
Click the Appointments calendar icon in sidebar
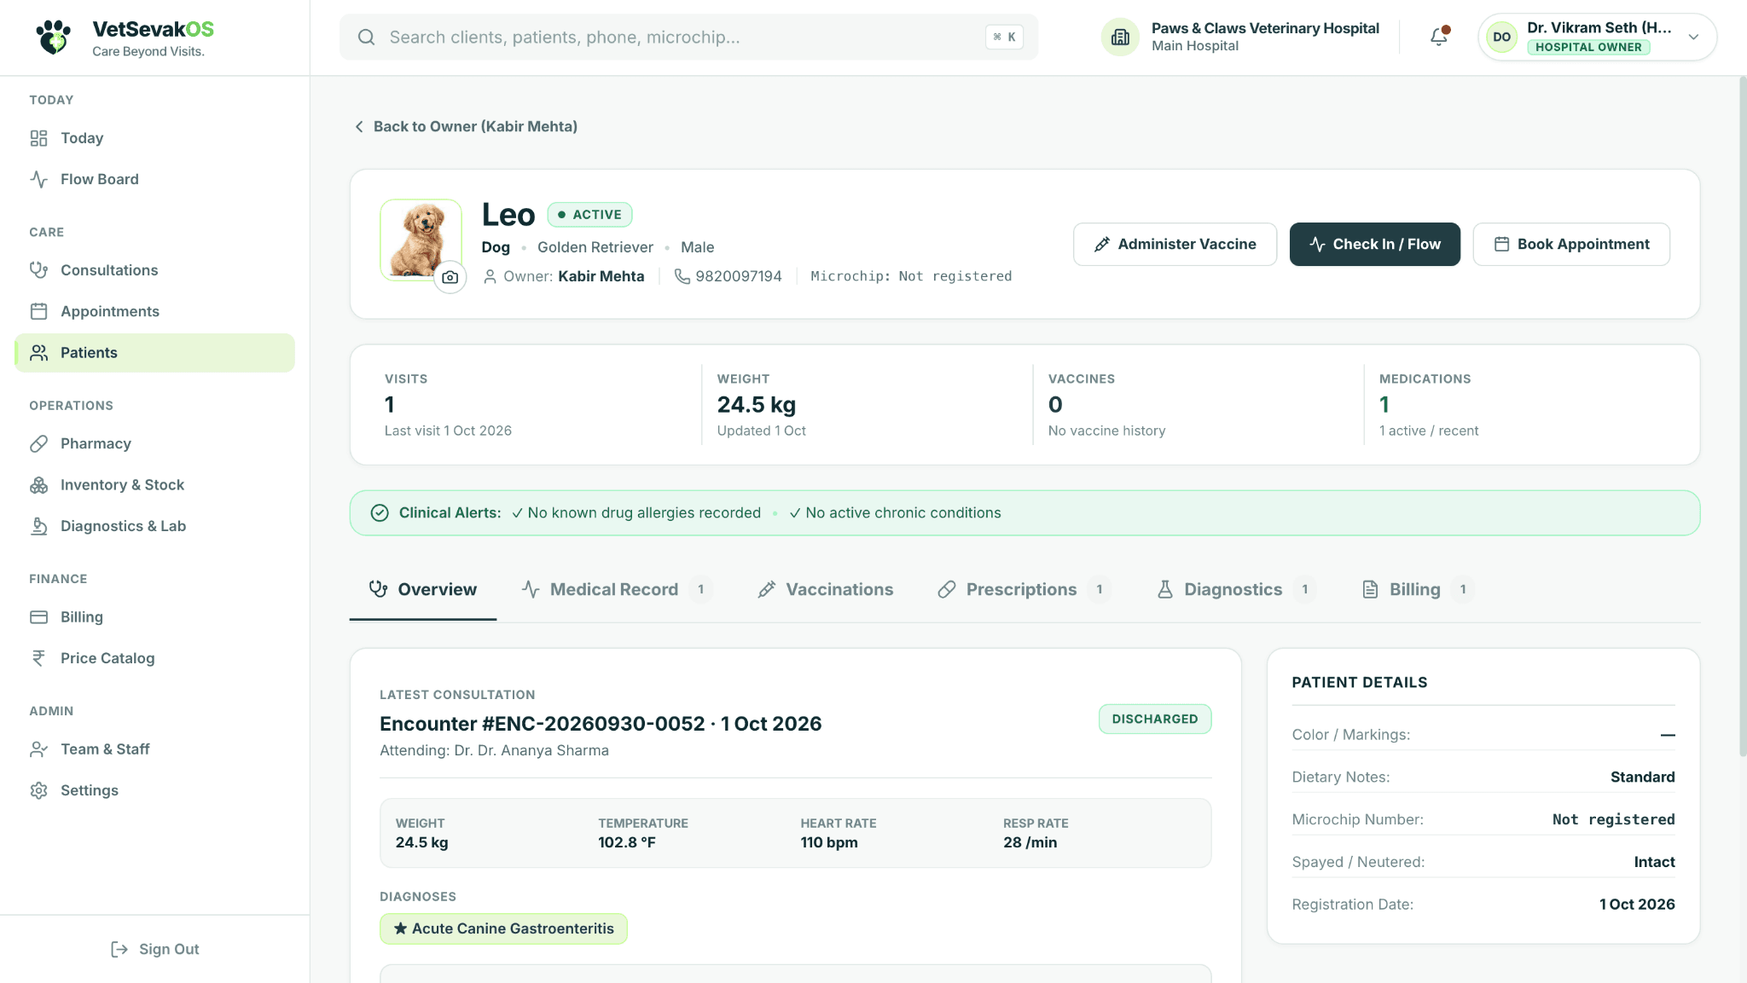pyautogui.click(x=38, y=311)
